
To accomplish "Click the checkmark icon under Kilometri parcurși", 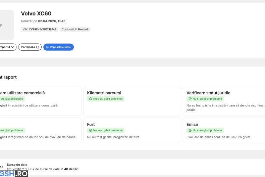I will click(x=90, y=99).
